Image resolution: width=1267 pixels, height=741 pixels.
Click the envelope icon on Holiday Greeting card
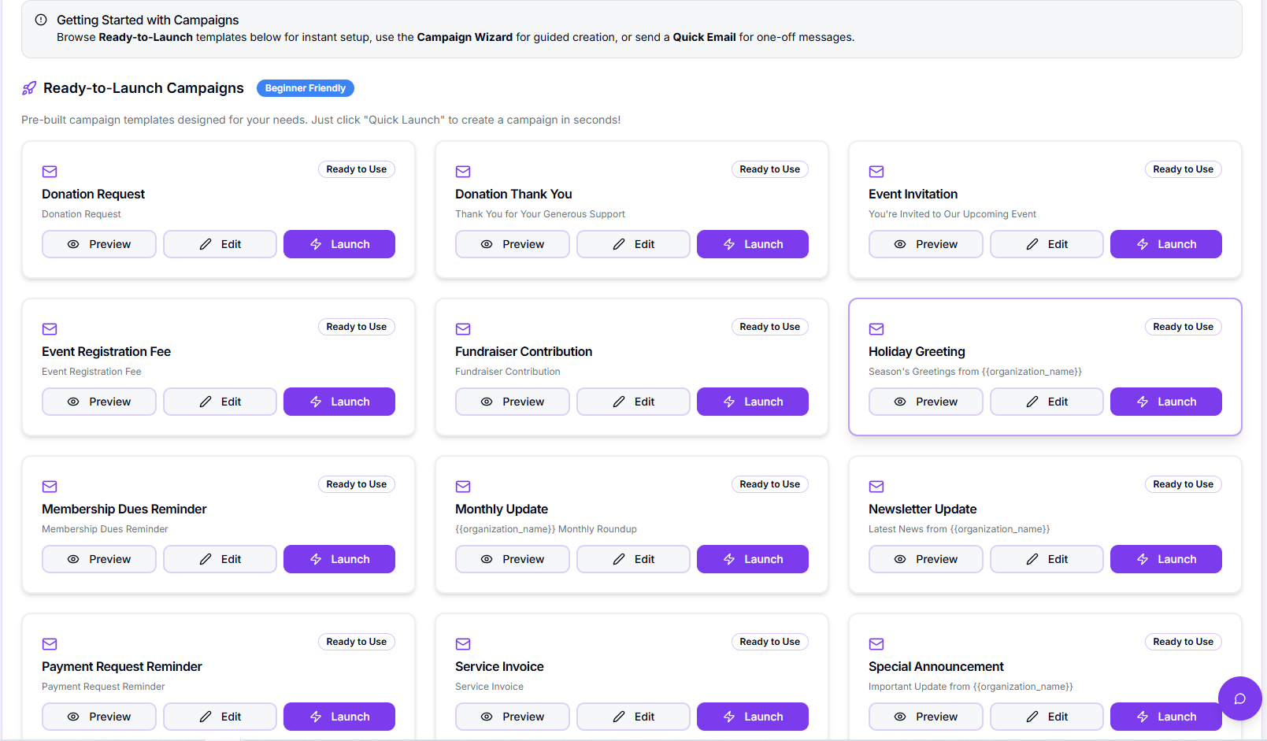click(x=876, y=329)
